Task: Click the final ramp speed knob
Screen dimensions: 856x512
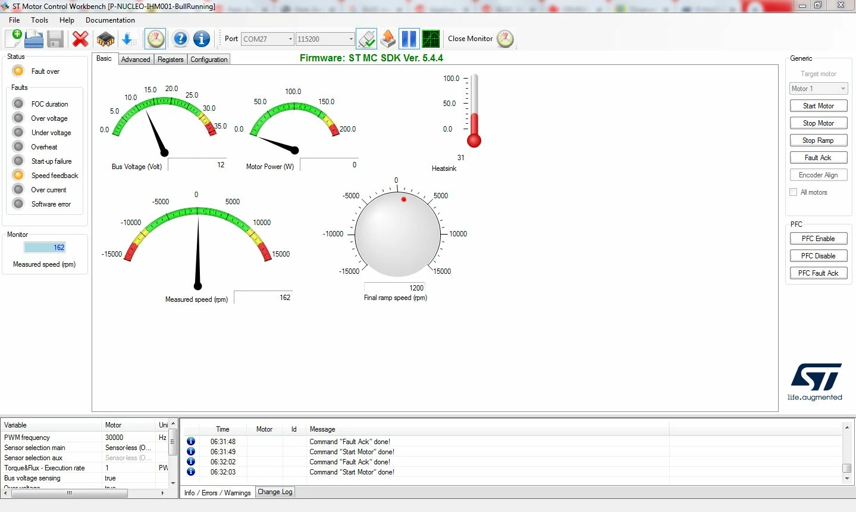Action: pos(397,234)
